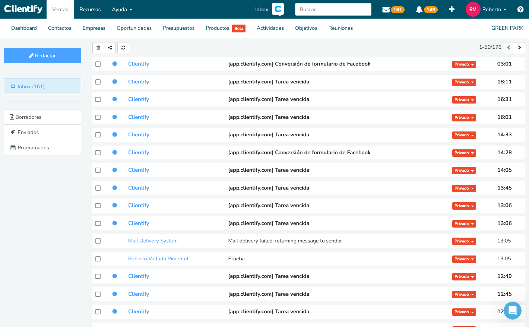Open the question mark help icon

[520, 9]
